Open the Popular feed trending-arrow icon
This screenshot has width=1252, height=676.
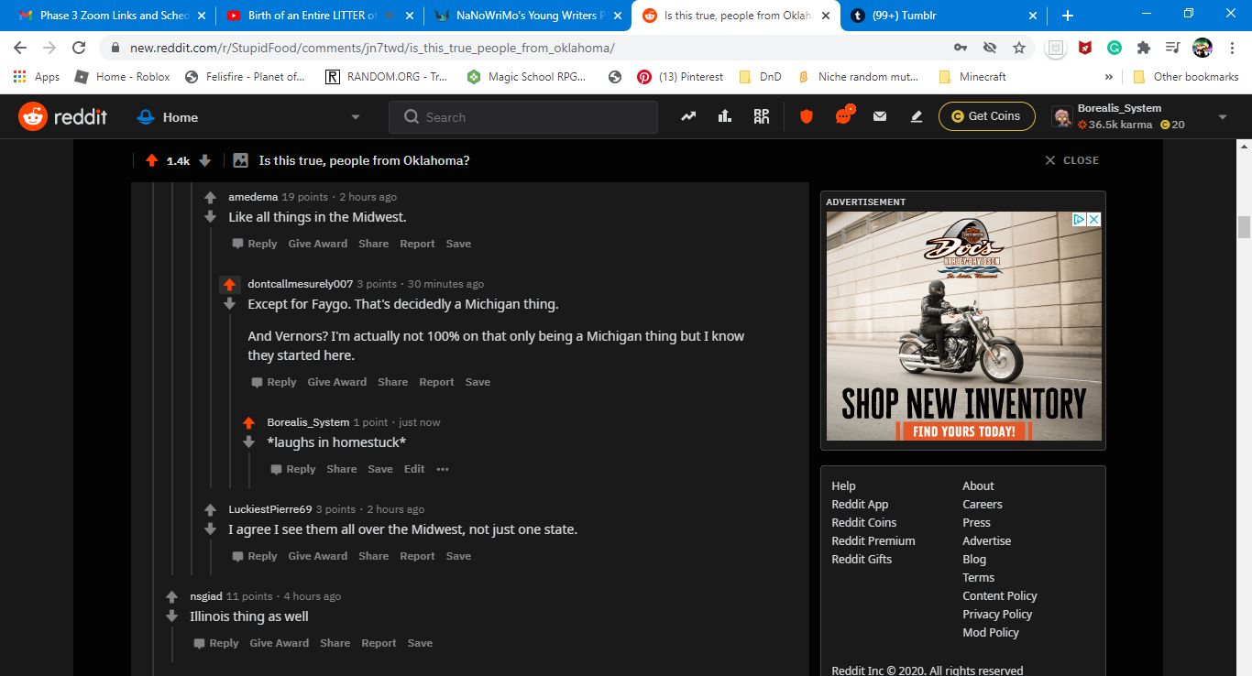[x=688, y=116]
